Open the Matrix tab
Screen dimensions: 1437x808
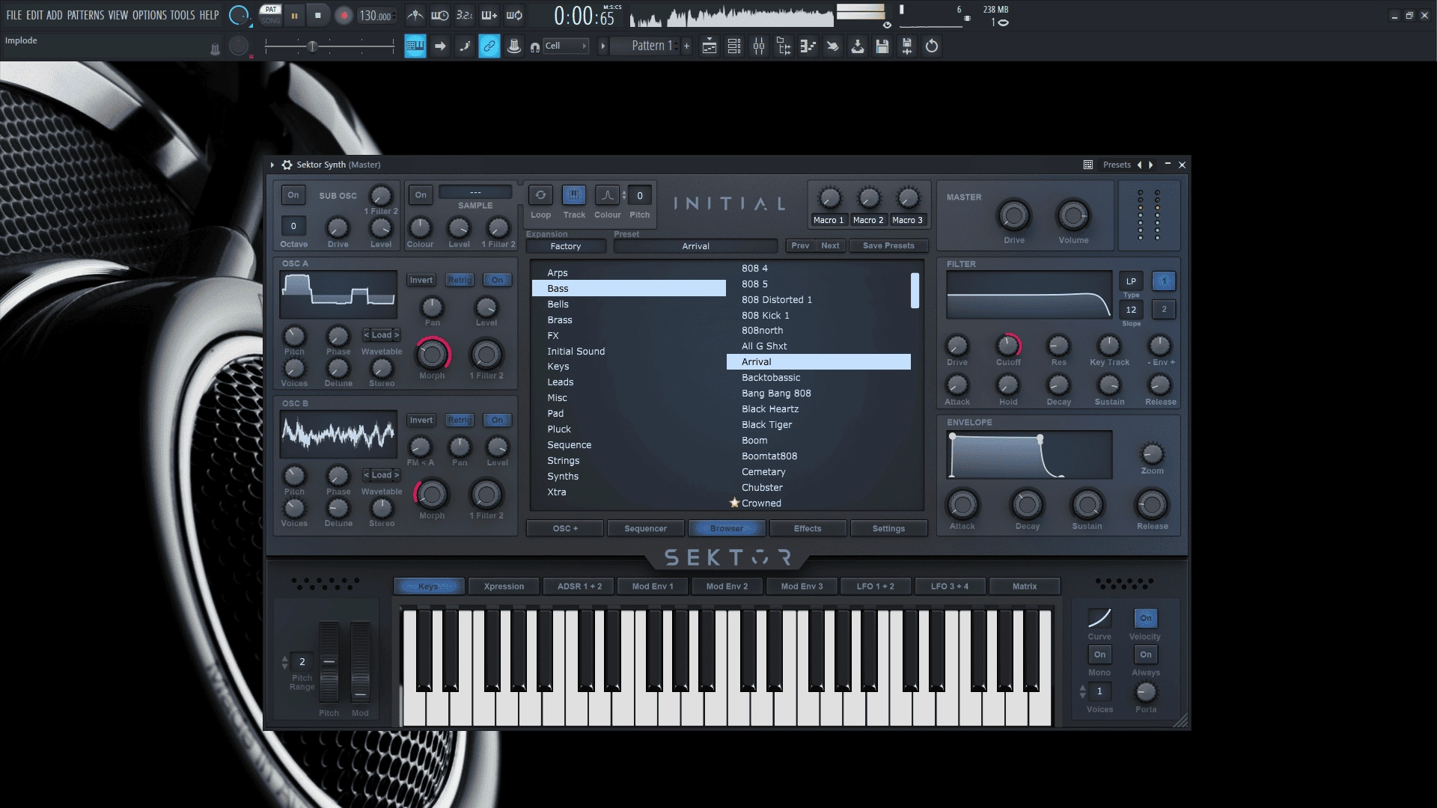click(x=1025, y=587)
